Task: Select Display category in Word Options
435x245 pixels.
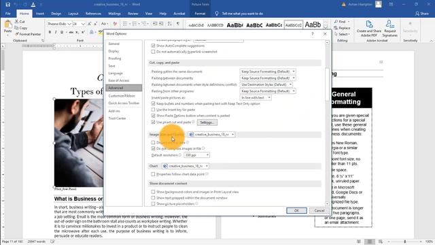Action: (x=114, y=51)
